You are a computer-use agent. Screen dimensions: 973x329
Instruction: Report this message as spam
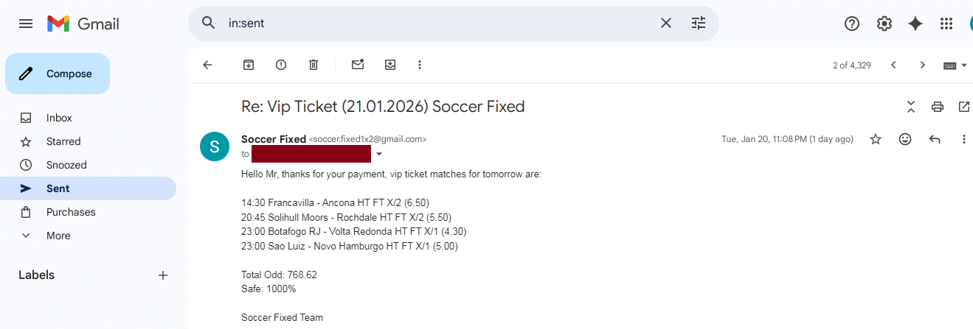pyautogui.click(x=281, y=65)
